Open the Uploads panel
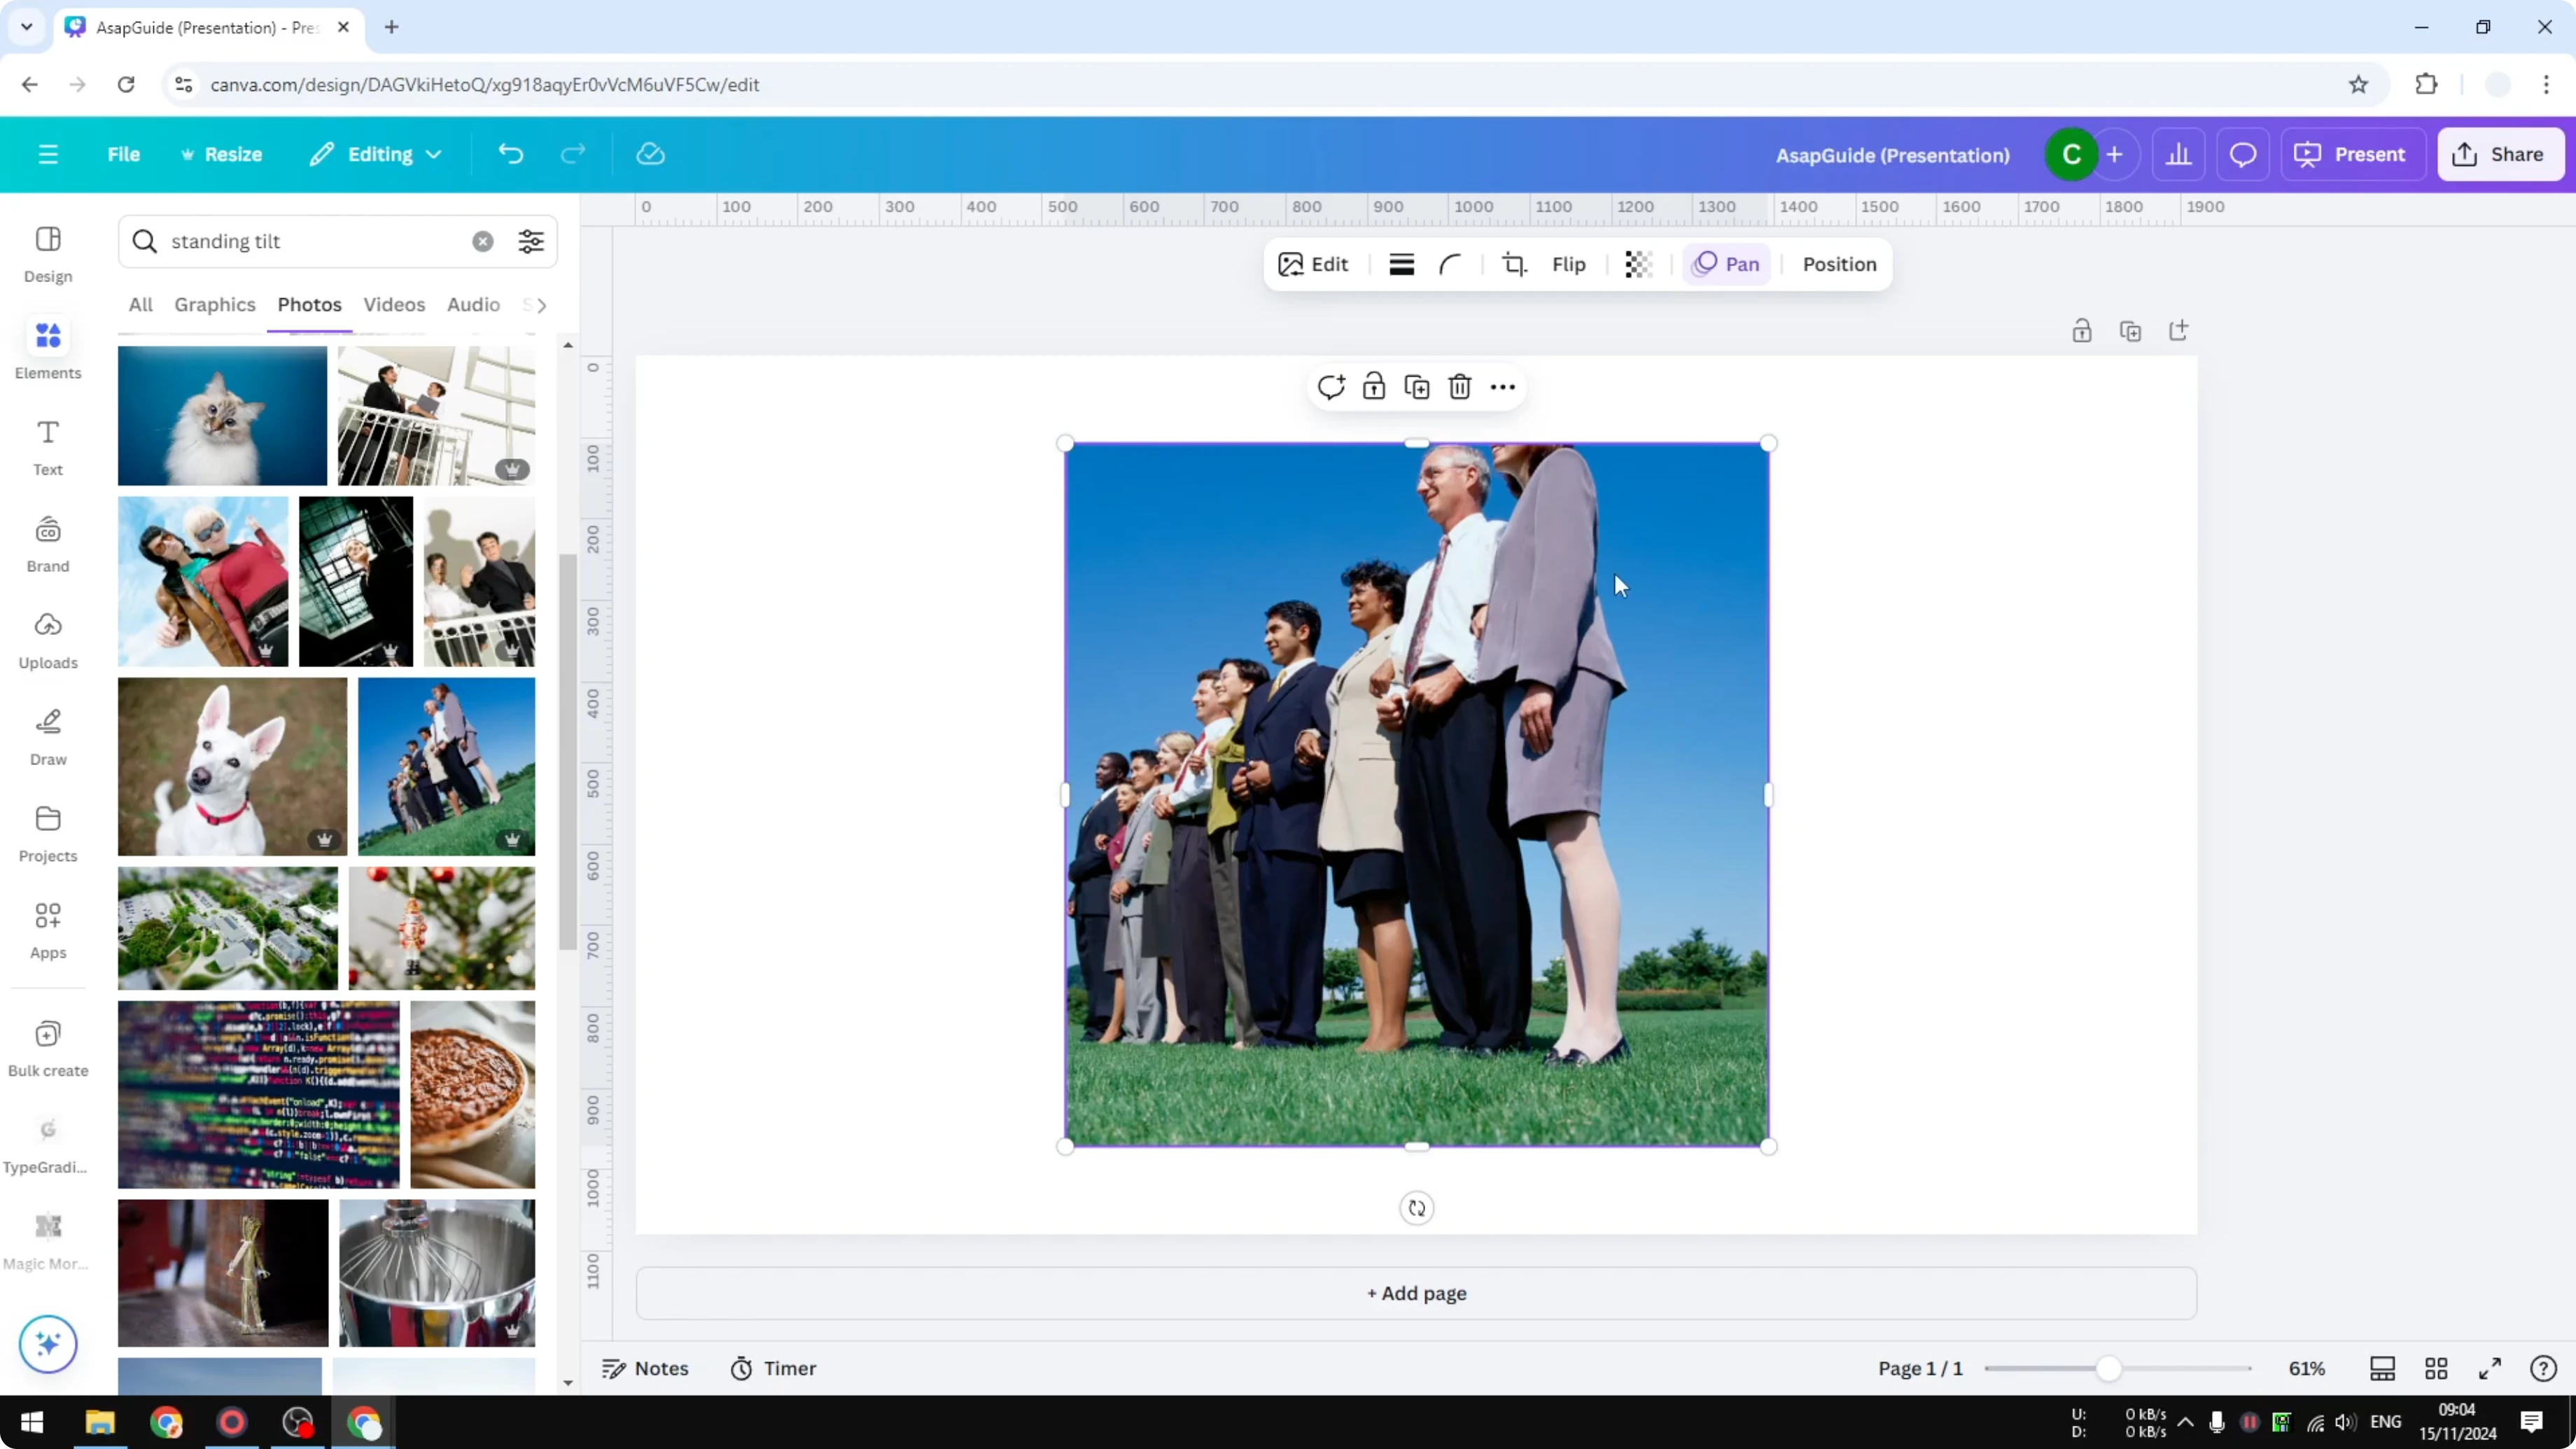This screenshot has width=2576, height=1449. [x=47, y=640]
